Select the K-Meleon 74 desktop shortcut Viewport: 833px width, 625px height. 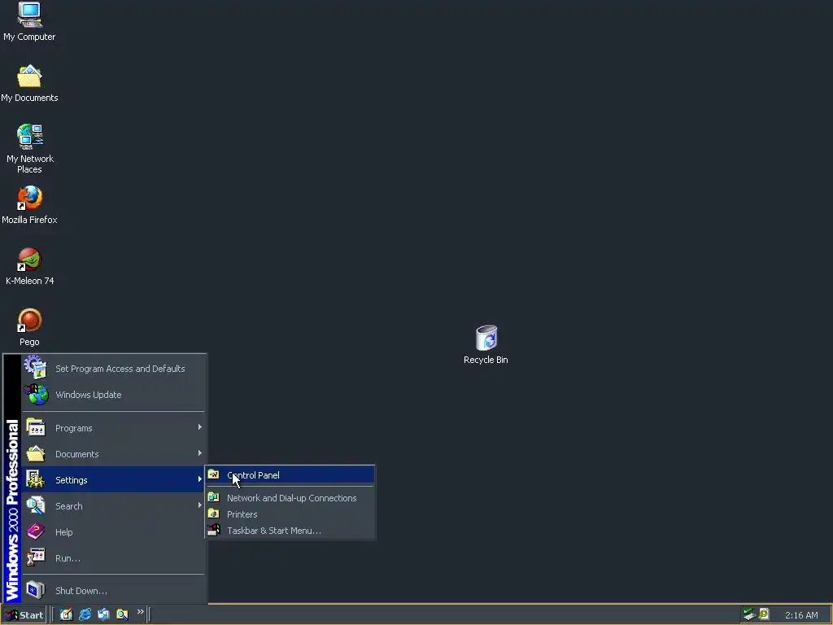[x=29, y=266]
